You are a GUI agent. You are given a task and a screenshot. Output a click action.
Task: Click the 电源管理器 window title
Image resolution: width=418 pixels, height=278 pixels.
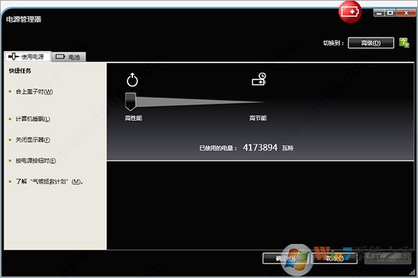click(24, 19)
